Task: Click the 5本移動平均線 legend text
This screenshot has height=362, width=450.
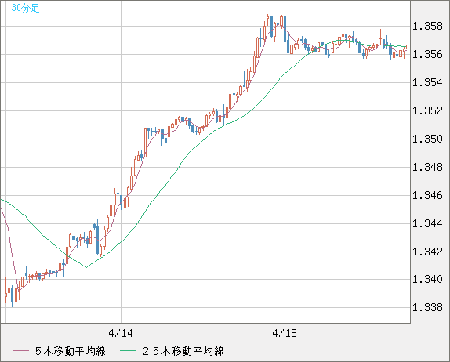Action: (x=71, y=351)
